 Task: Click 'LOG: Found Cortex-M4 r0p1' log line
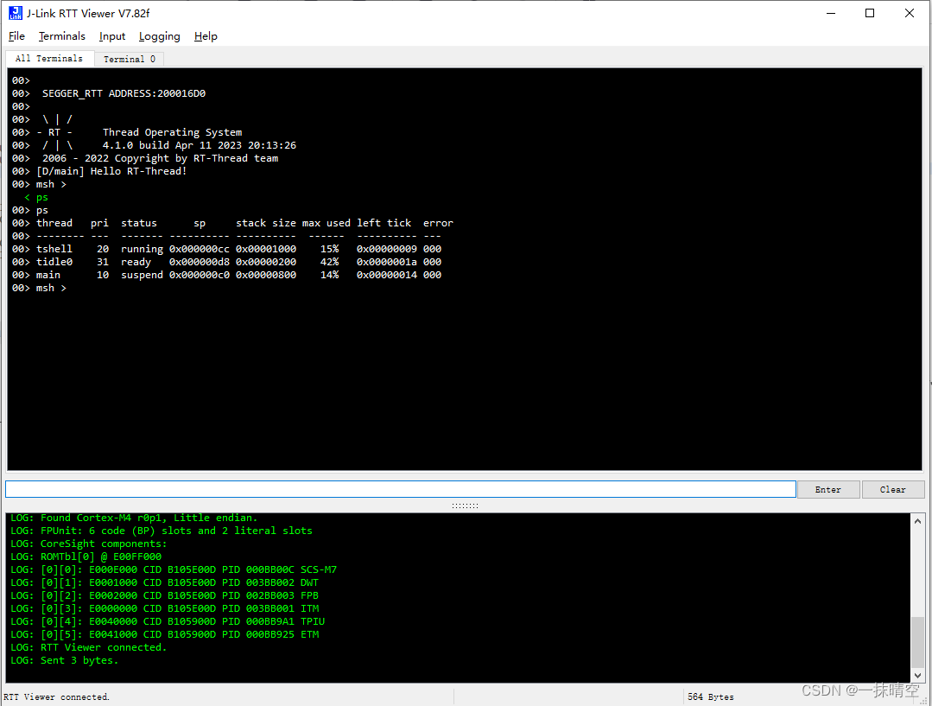click(134, 518)
